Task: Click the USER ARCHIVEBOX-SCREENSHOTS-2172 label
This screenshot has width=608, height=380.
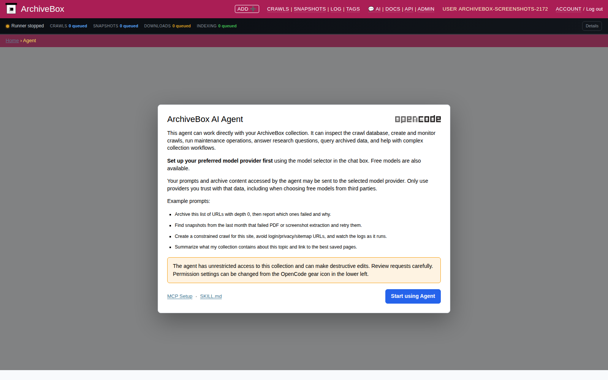Action: pyautogui.click(x=495, y=9)
